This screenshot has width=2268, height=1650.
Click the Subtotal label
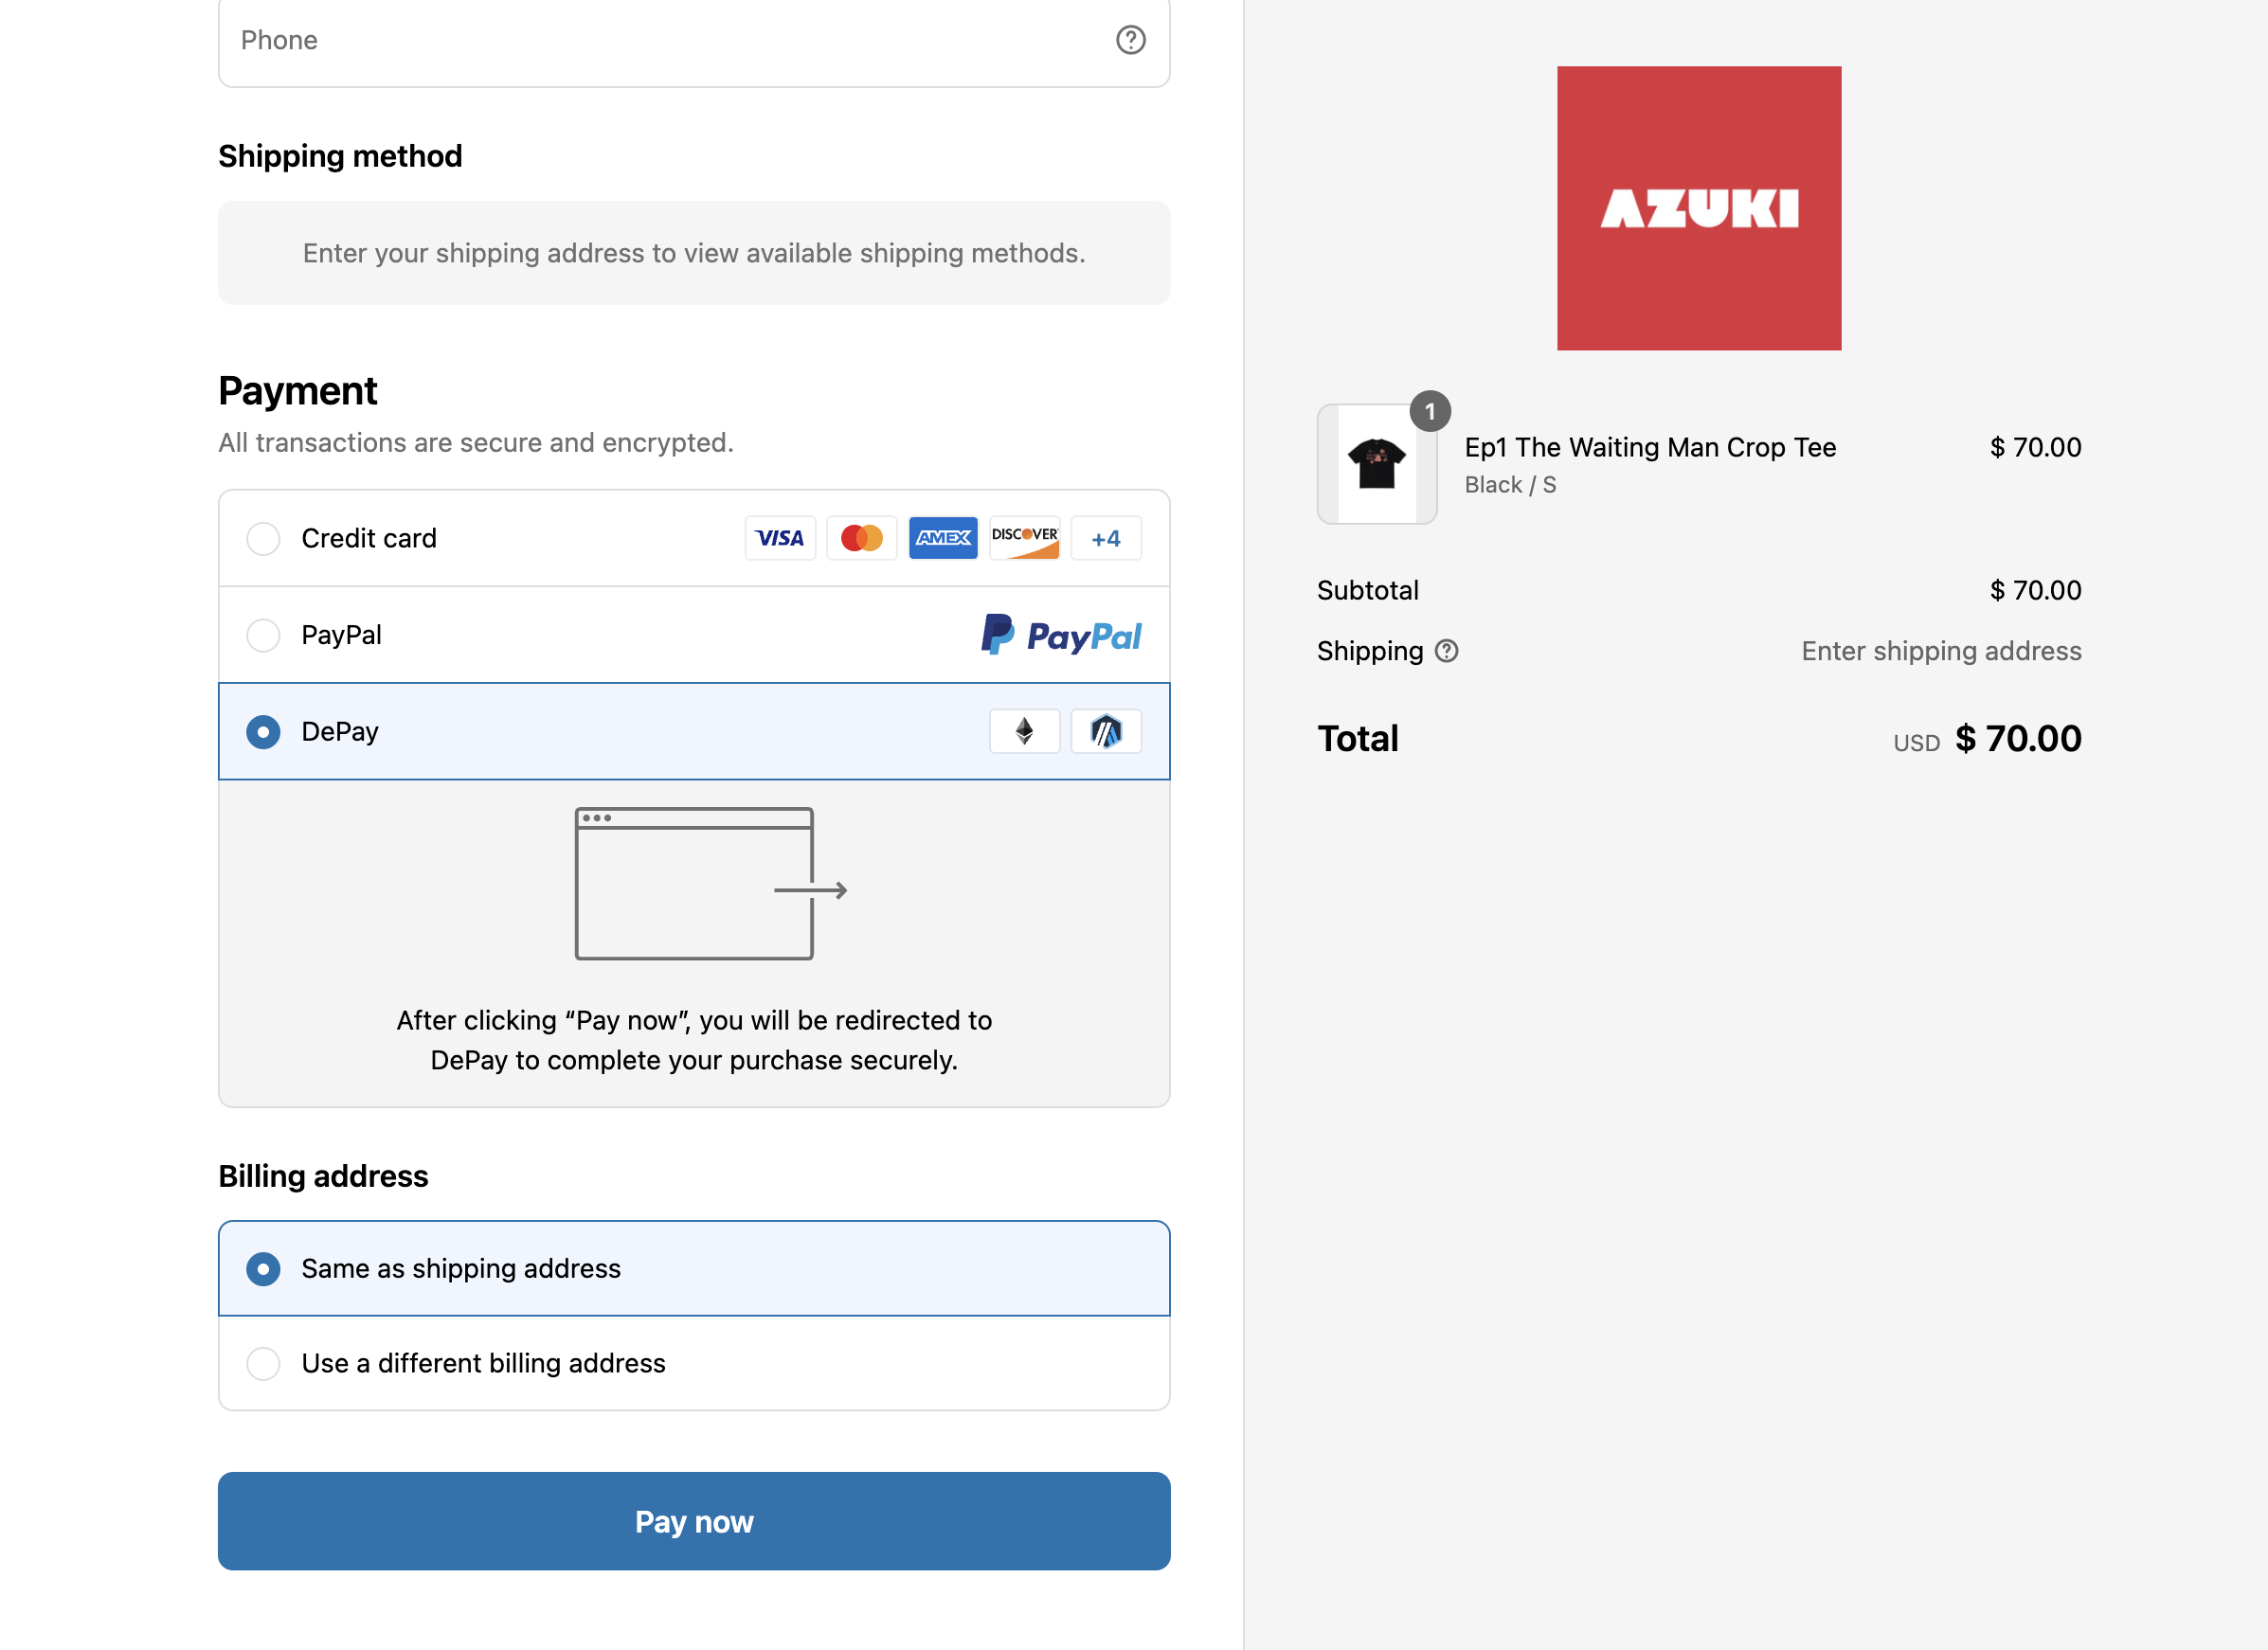pyautogui.click(x=1367, y=590)
